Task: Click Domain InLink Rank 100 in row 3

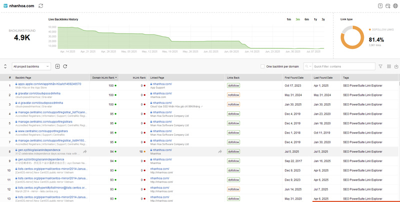Action: pyautogui.click(x=111, y=105)
